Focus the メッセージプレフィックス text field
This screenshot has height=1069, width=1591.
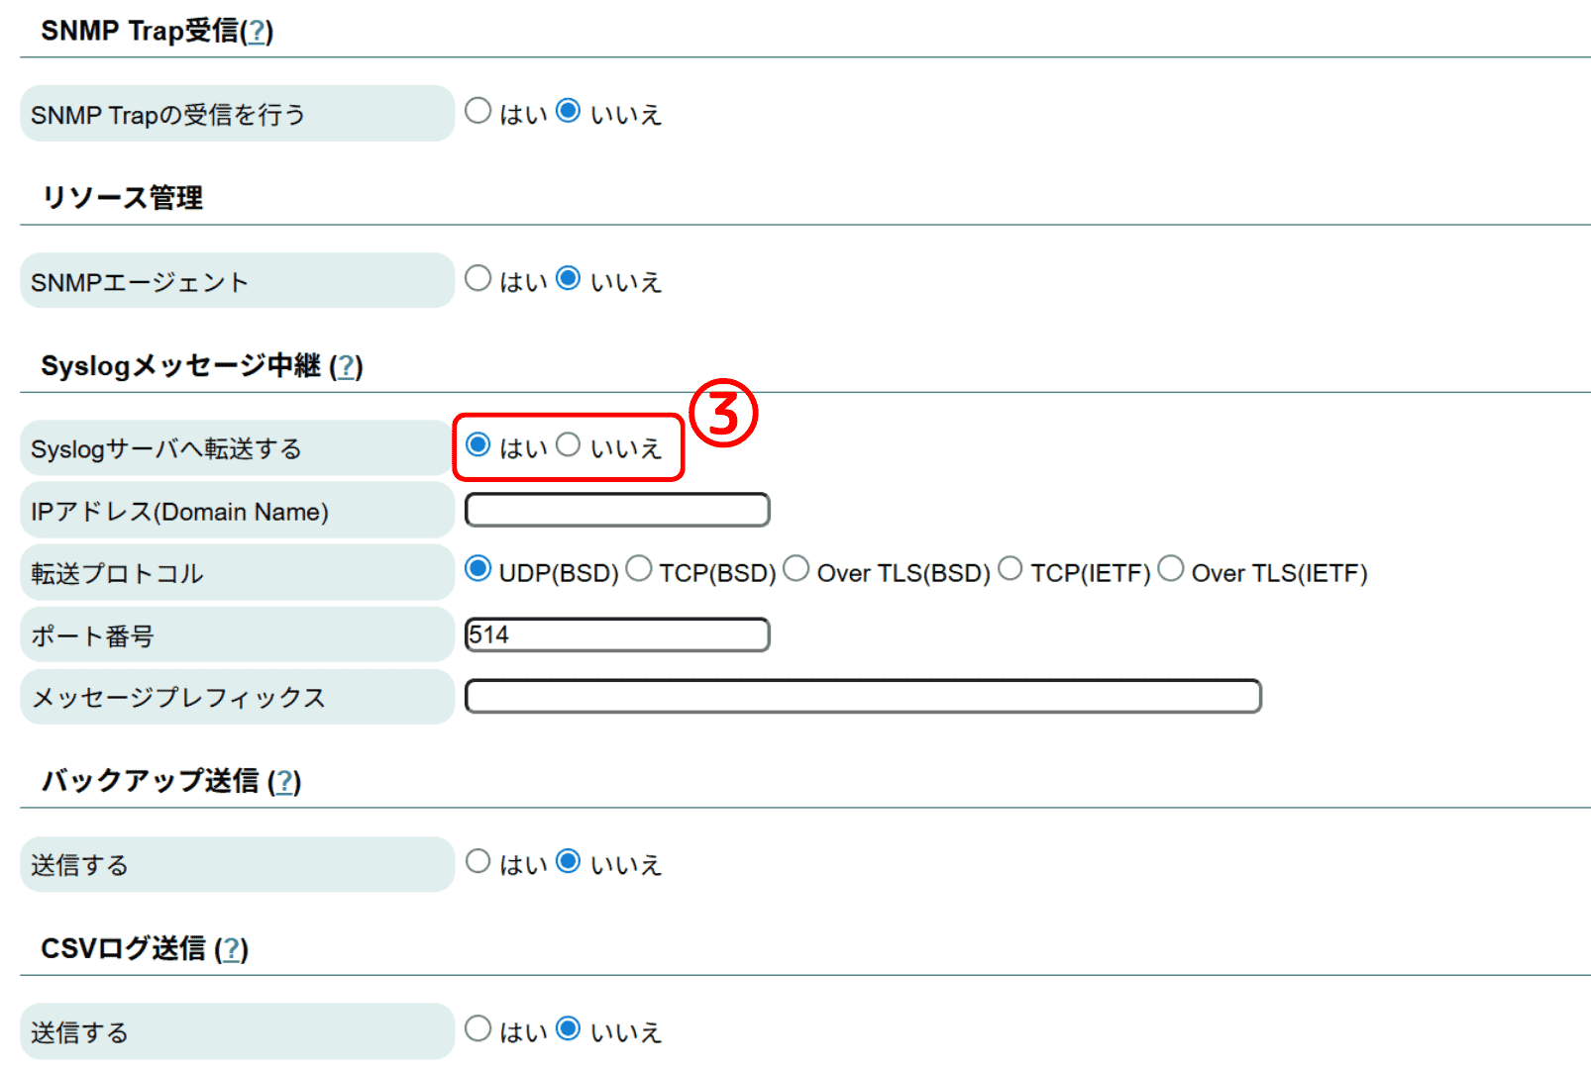click(x=862, y=696)
